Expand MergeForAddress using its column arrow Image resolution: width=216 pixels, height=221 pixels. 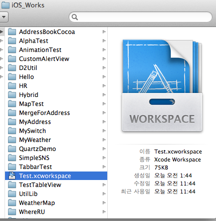tap(104, 112)
